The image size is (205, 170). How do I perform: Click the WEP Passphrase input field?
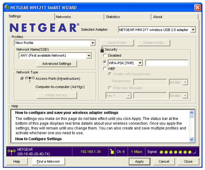point(150,82)
